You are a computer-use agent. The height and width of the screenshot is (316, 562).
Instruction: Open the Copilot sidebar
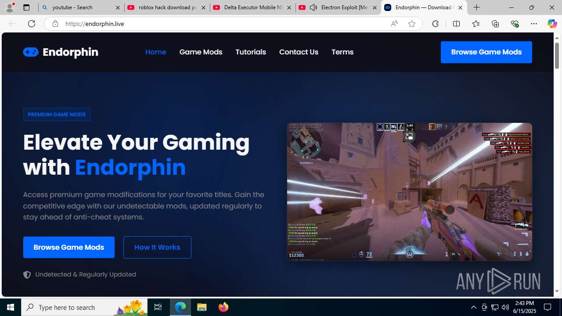click(552, 24)
